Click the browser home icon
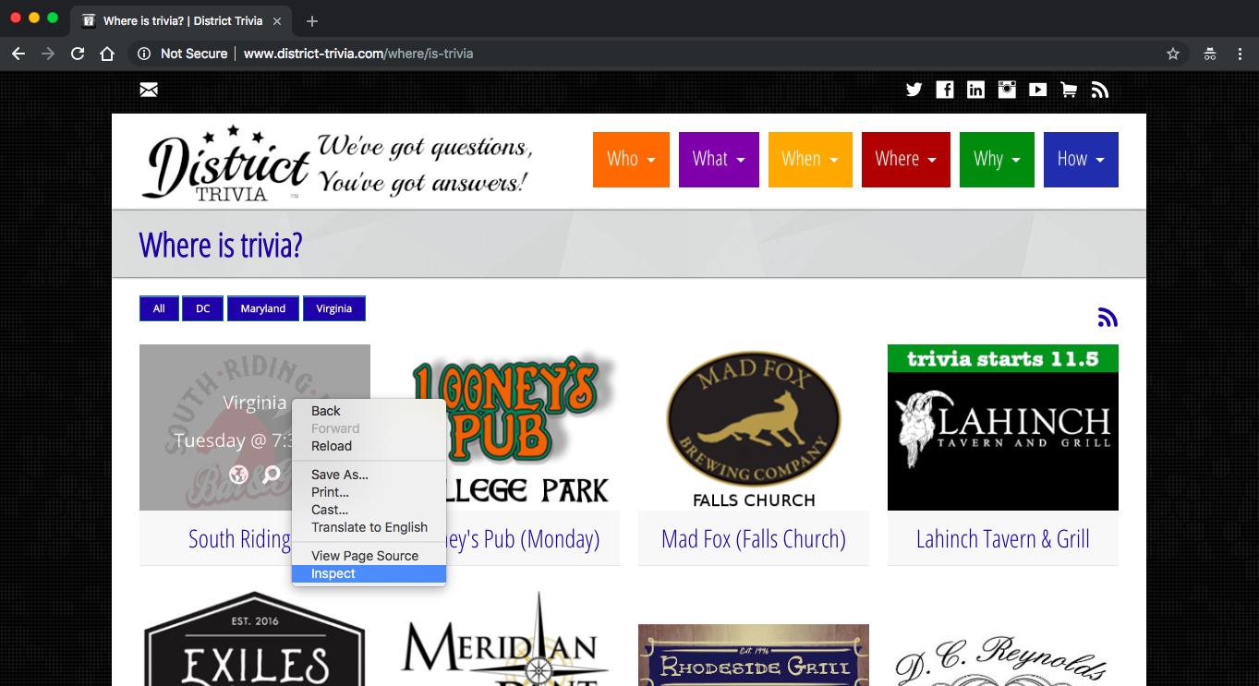The width and height of the screenshot is (1259, 686). click(x=107, y=54)
